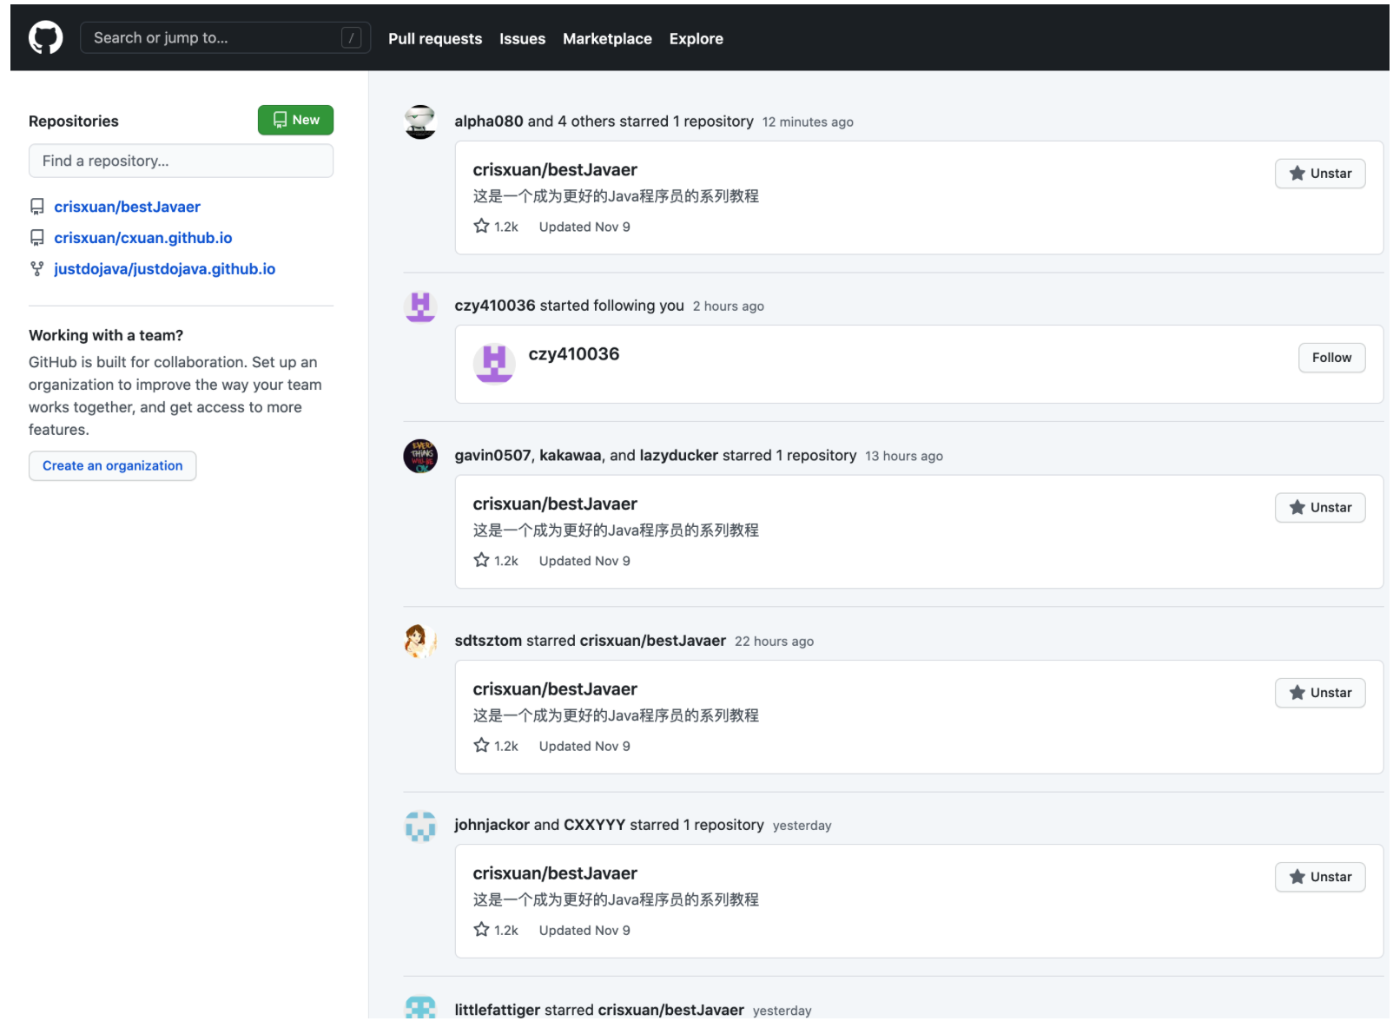Click Create an organization button
Viewport: 1393px width, 1021px height.
pos(113,466)
